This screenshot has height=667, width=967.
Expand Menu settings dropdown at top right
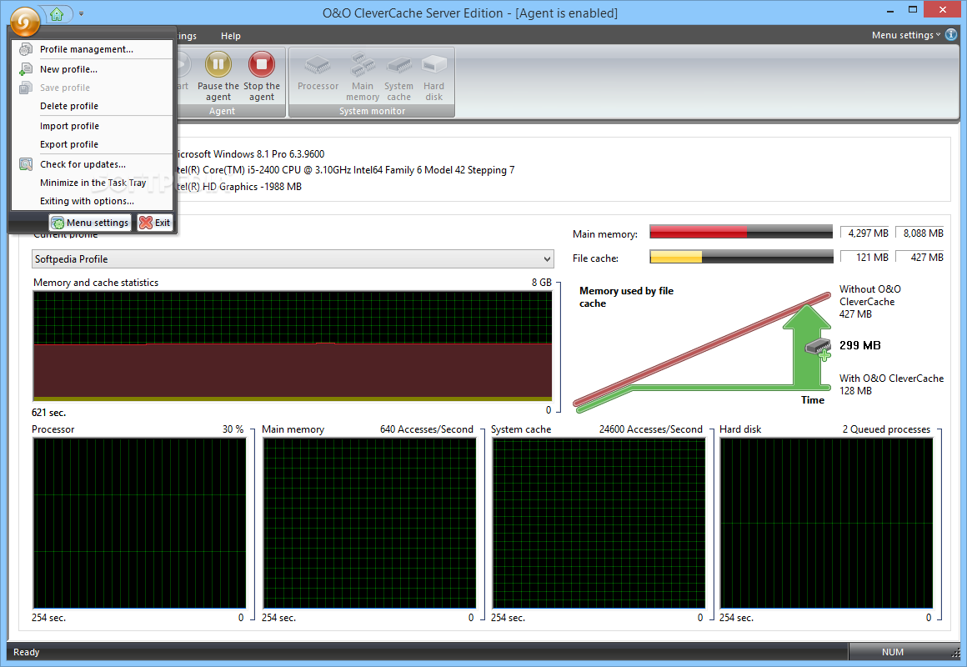[906, 35]
